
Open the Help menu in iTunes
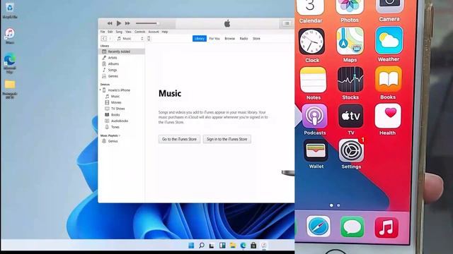click(165, 32)
